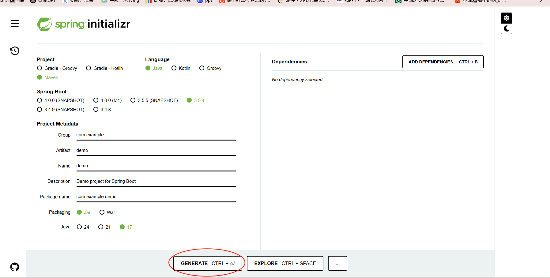Switch to dark theme moon icon
The height and width of the screenshot is (278, 550).
pyautogui.click(x=507, y=29)
